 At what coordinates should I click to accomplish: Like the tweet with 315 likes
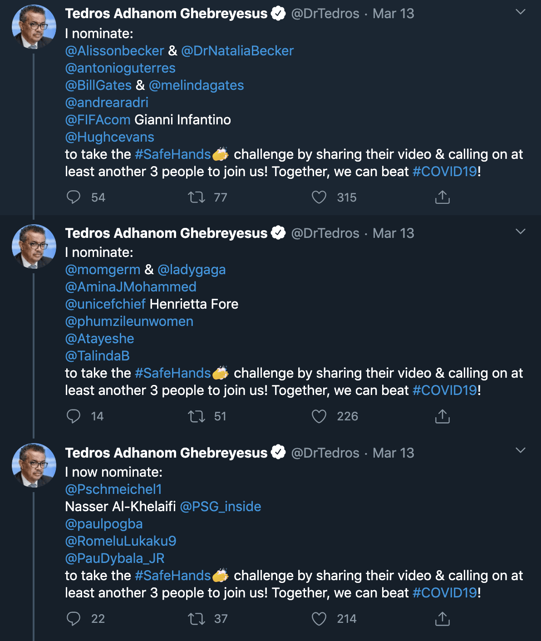click(319, 197)
